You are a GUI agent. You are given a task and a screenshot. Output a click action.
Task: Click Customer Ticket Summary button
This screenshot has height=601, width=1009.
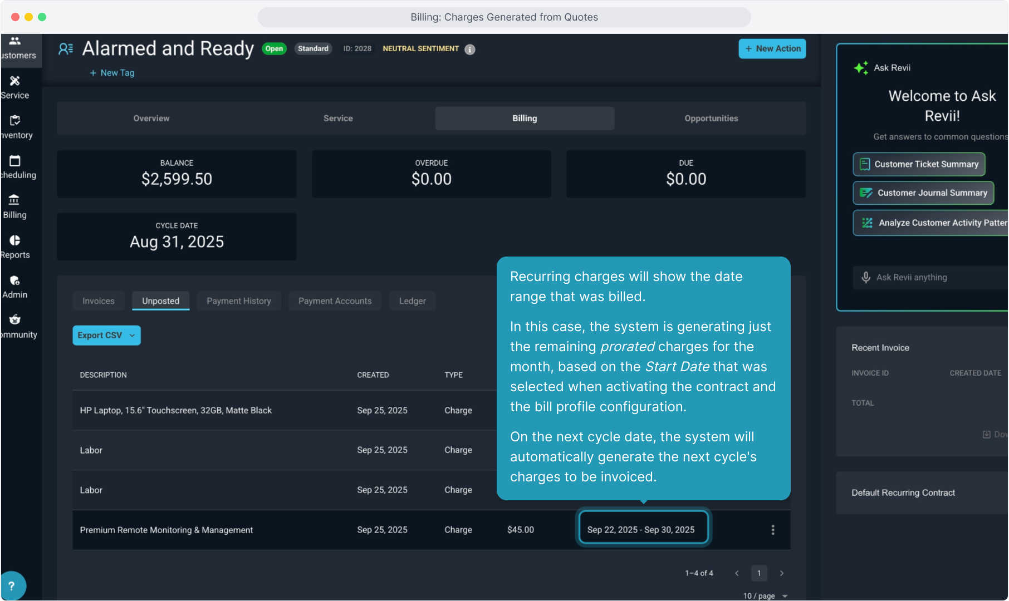[x=919, y=164]
